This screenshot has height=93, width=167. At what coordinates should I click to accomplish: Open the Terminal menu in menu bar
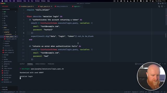pos(37,1)
